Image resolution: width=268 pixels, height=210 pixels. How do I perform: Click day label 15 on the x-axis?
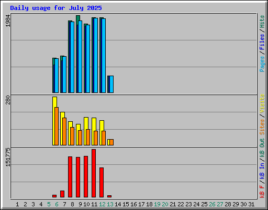coord(126,204)
